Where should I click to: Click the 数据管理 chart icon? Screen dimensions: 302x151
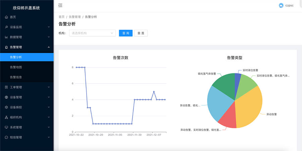point(7,37)
